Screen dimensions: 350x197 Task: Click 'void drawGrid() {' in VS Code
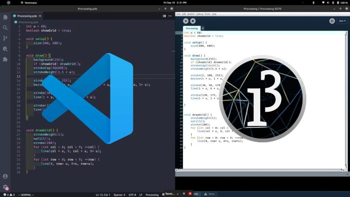(x=42, y=130)
